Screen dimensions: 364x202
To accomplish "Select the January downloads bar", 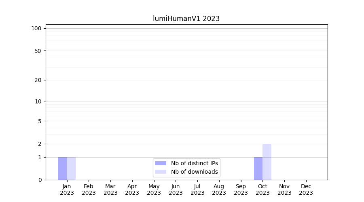I will coord(71,168).
